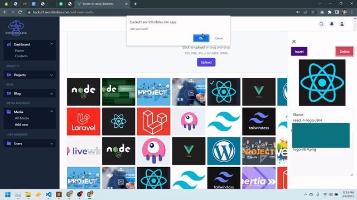Open the Home sidebar link
Viewport: 357px width, 200px height.
point(20,51)
